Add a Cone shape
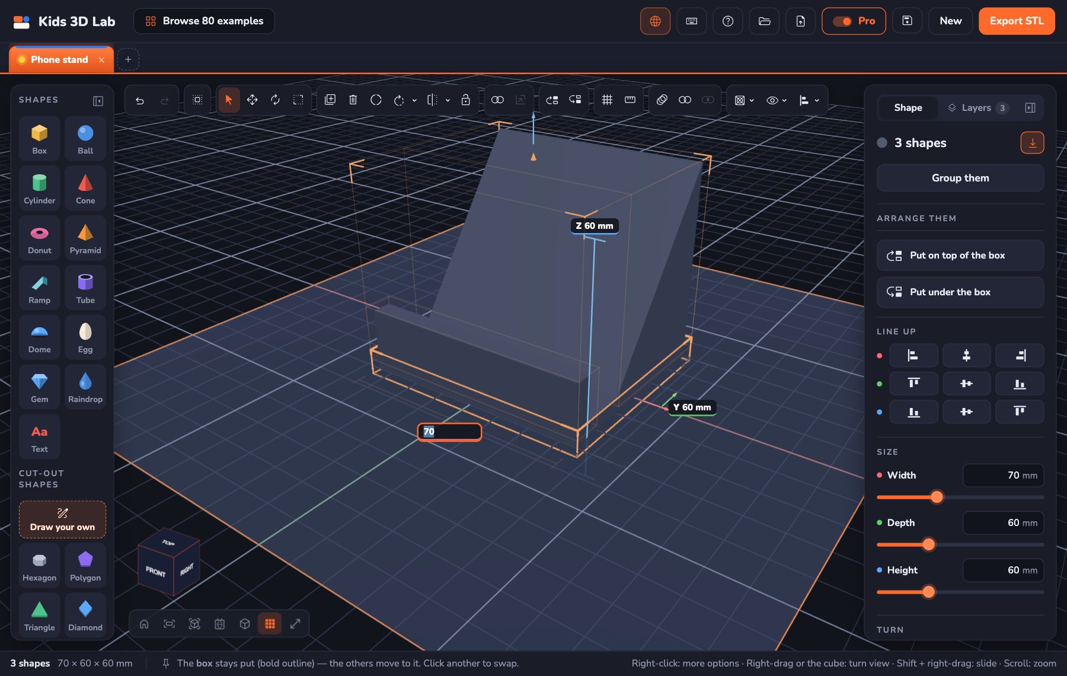 (x=85, y=189)
